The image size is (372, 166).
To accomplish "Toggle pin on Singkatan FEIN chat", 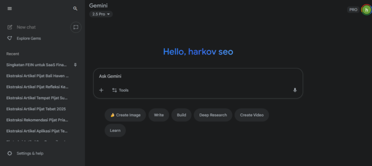I will coord(75,65).
